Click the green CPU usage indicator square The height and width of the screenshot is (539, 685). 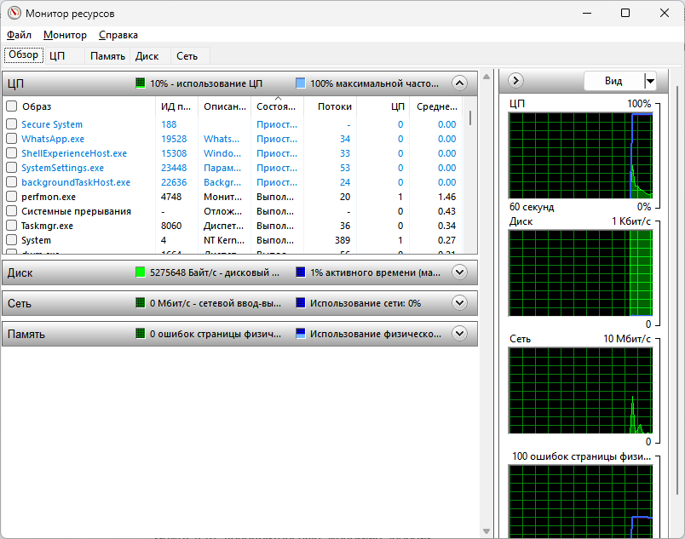[x=141, y=83]
